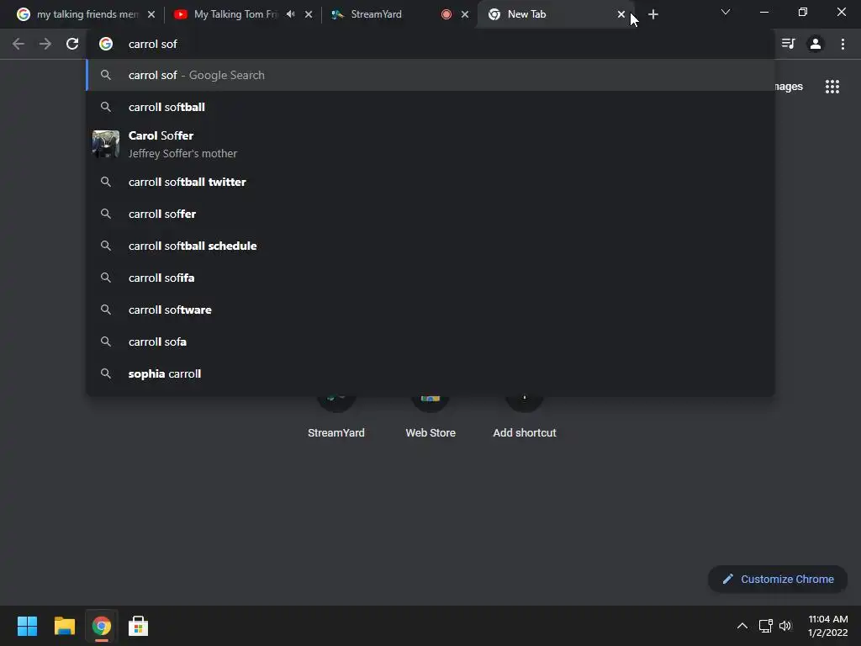Choose 'carroll softball schedule' suggestion
Screen dimensions: 861x646
tap(430, 246)
